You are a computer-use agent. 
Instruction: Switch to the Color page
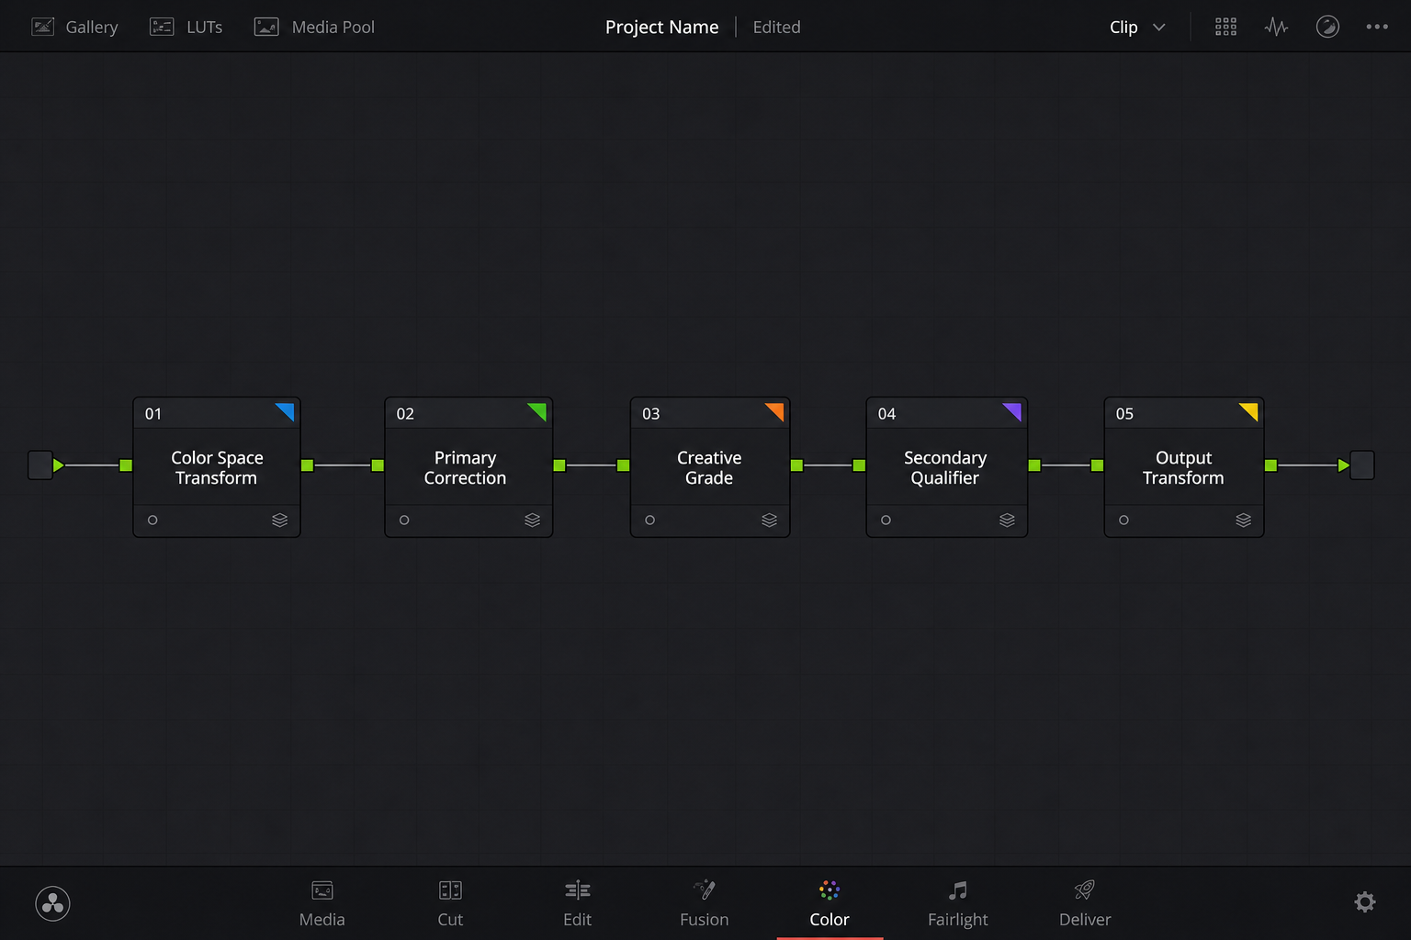830,904
